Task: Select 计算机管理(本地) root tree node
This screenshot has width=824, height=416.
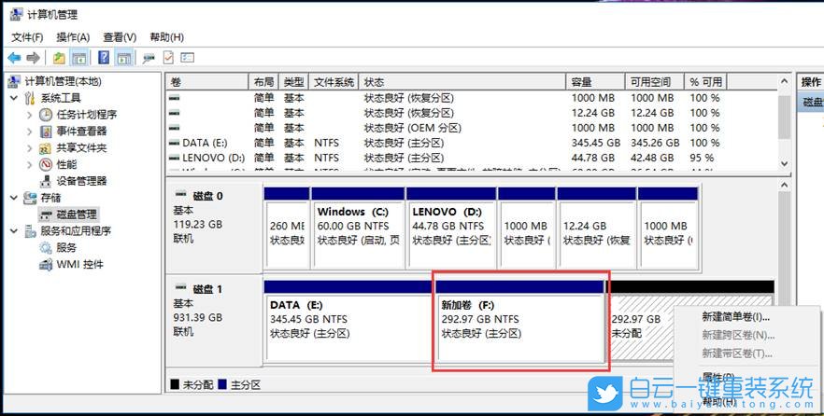Action: coord(64,81)
